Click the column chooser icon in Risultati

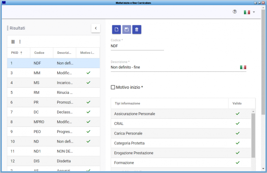[13, 42]
